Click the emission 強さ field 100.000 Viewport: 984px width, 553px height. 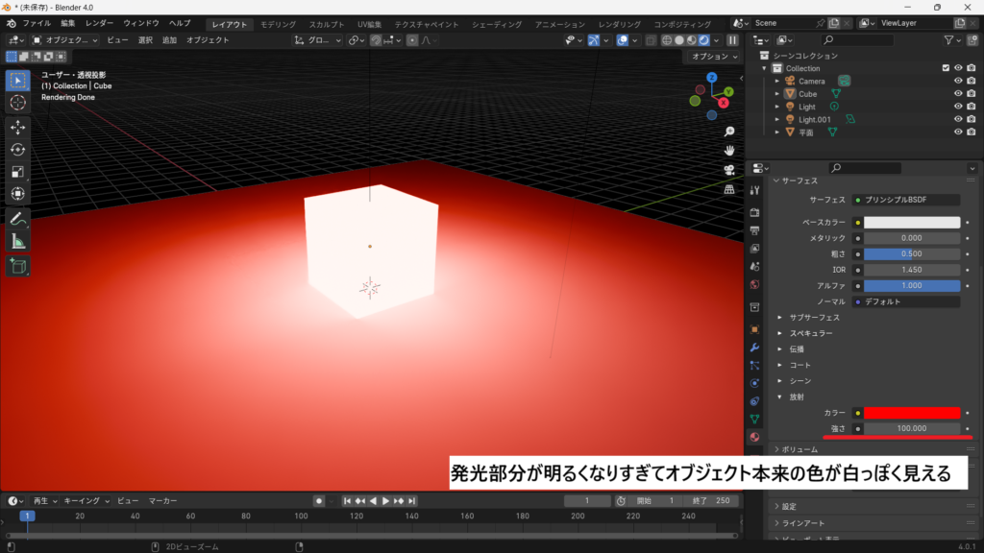(x=912, y=429)
